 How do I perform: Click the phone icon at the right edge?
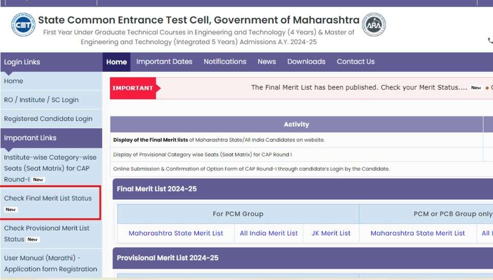[490, 41]
